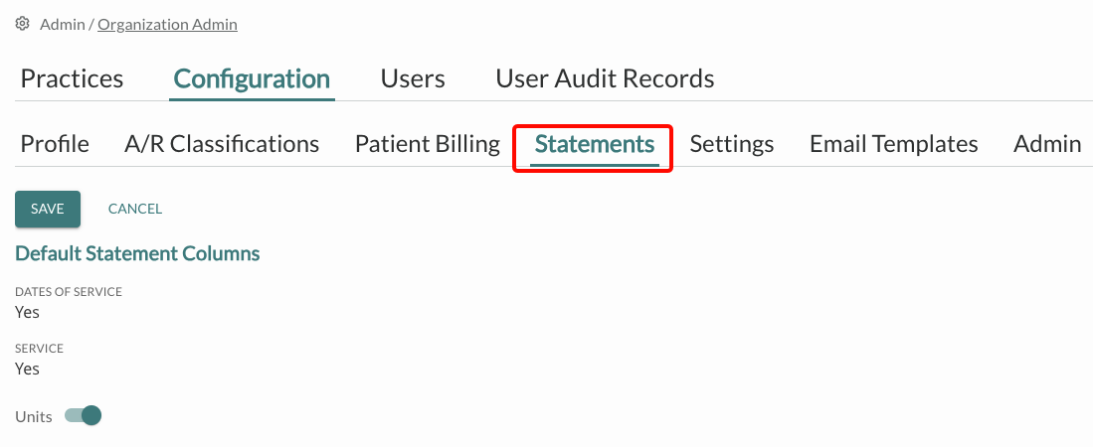Image resolution: width=1093 pixels, height=447 pixels.
Task: Click the gear icon beside Admin breadcrumb
Action: pyautogui.click(x=23, y=24)
